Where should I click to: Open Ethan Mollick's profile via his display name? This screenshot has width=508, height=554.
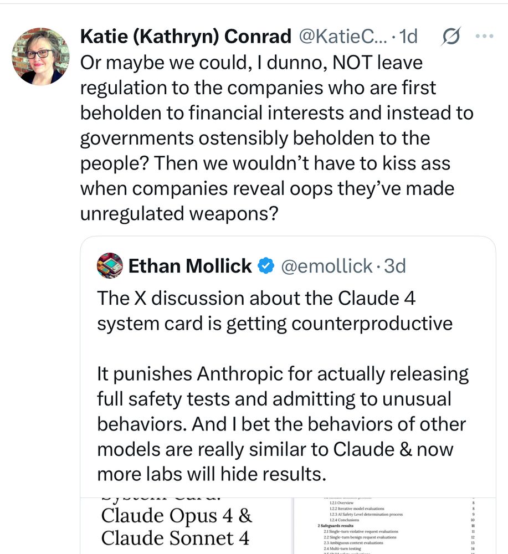(189, 265)
